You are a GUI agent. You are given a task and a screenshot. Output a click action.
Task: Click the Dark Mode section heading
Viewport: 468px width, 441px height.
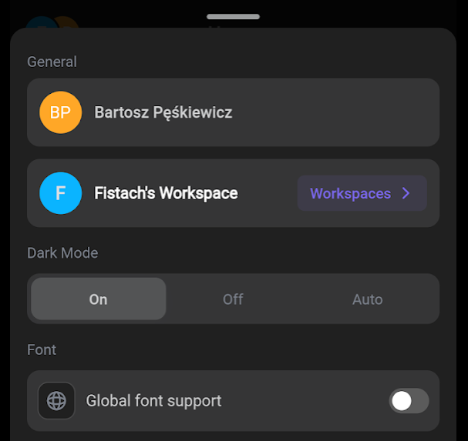pos(62,253)
